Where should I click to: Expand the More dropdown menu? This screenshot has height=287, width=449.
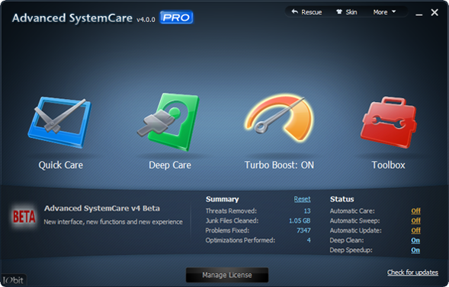384,12
